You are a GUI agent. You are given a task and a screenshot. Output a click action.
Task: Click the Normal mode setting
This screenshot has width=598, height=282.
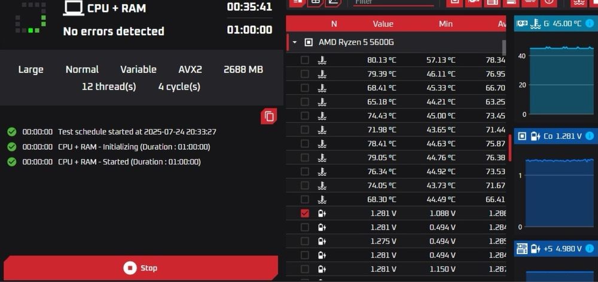pos(82,70)
